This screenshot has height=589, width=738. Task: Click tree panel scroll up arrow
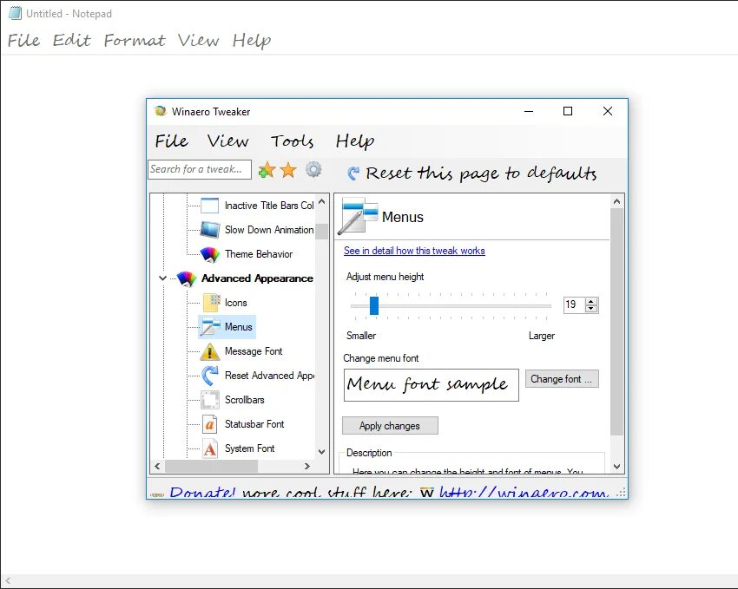[322, 201]
